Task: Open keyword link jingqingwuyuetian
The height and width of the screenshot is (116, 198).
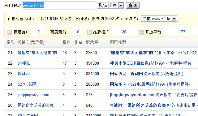Action: pos(33,95)
